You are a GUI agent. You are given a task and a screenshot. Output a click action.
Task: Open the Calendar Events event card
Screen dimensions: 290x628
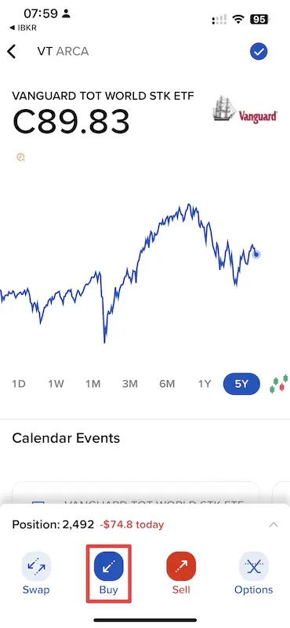(136, 493)
